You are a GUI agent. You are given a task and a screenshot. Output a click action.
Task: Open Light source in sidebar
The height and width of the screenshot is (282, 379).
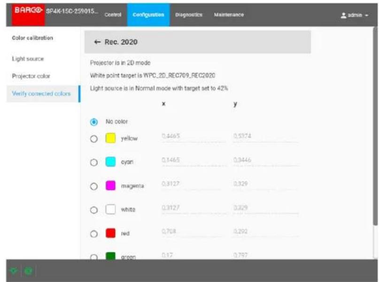28,59
